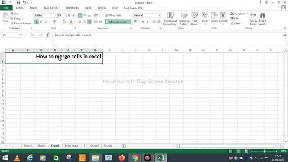Screen dimensions: 288x162
Task: Click the Name Box showing A1
Action: pyautogui.click(x=12, y=35)
